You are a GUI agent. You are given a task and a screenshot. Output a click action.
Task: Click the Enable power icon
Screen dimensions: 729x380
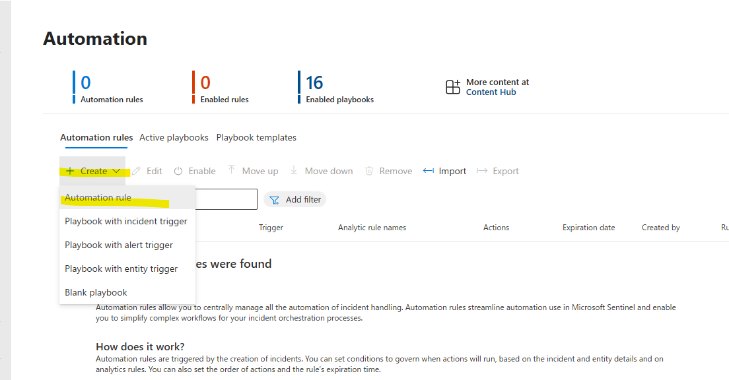click(178, 171)
